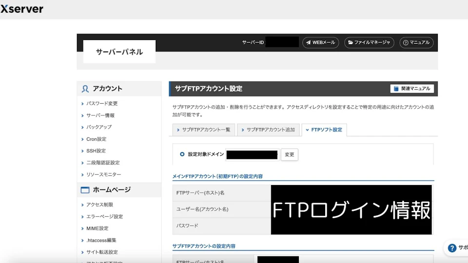Click the circle icon beside 設定対象ドメイン
This screenshot has width=468, height=263.
click(x=182, y=154)
